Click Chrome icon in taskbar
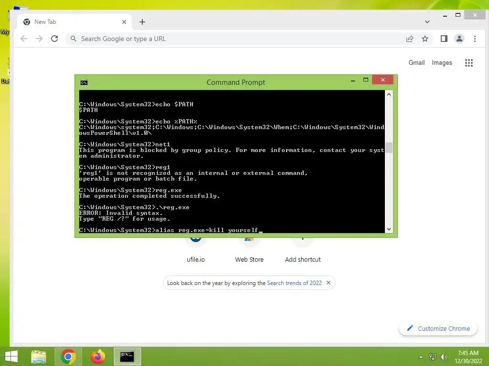 click(68, 356)
